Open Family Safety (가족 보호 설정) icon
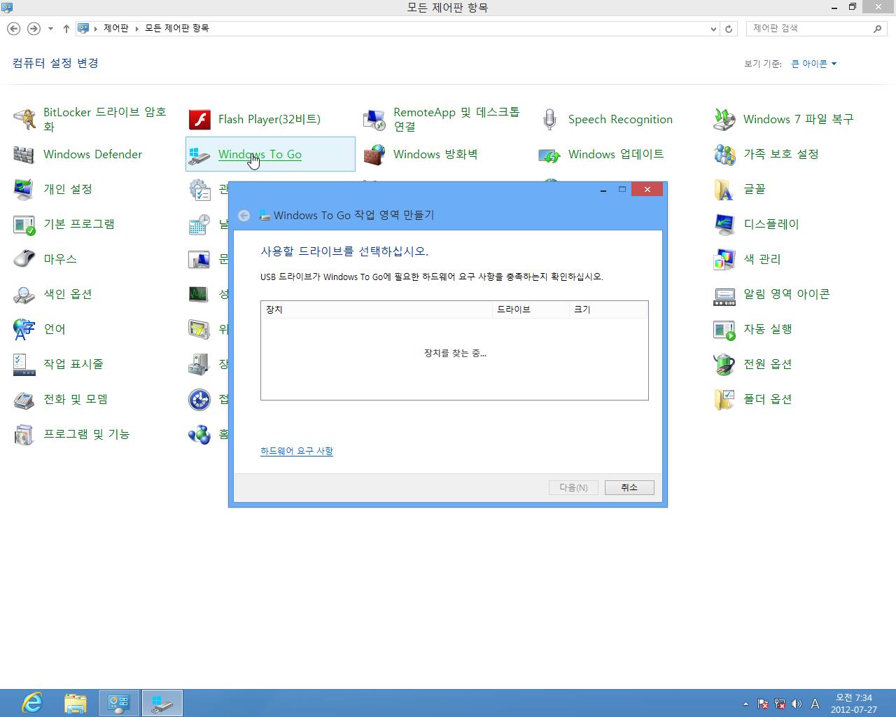The height and width of the screenshot is (717, 896). (724, 155)
